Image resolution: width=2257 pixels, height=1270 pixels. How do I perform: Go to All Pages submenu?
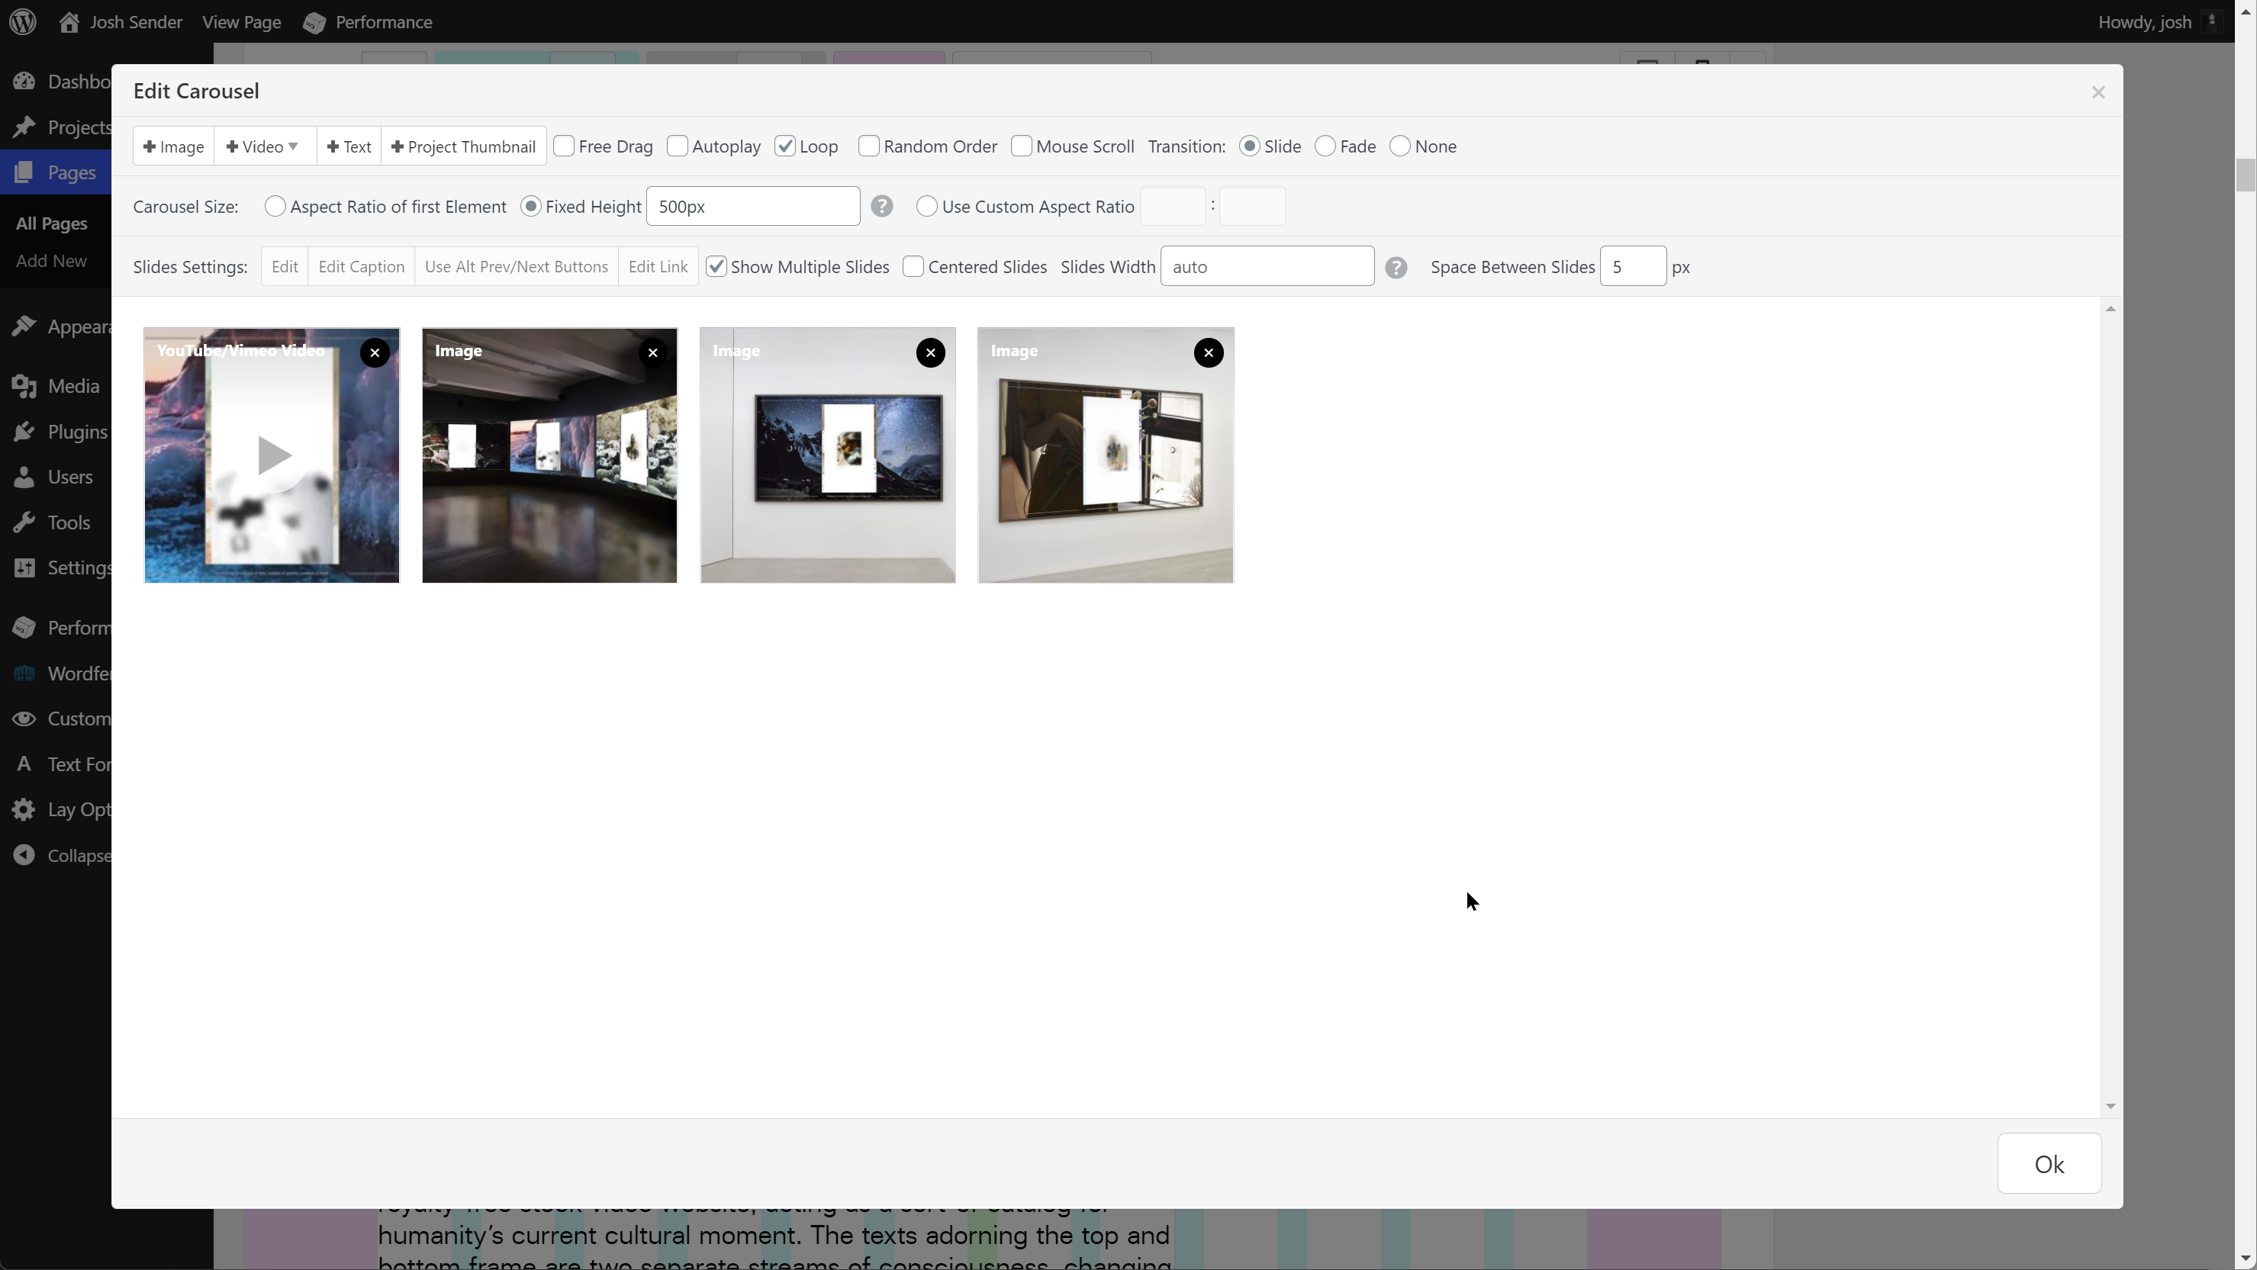(52, 223)
